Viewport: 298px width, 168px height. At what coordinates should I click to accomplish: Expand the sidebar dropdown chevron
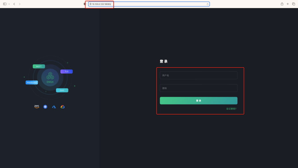coord(9,4)
